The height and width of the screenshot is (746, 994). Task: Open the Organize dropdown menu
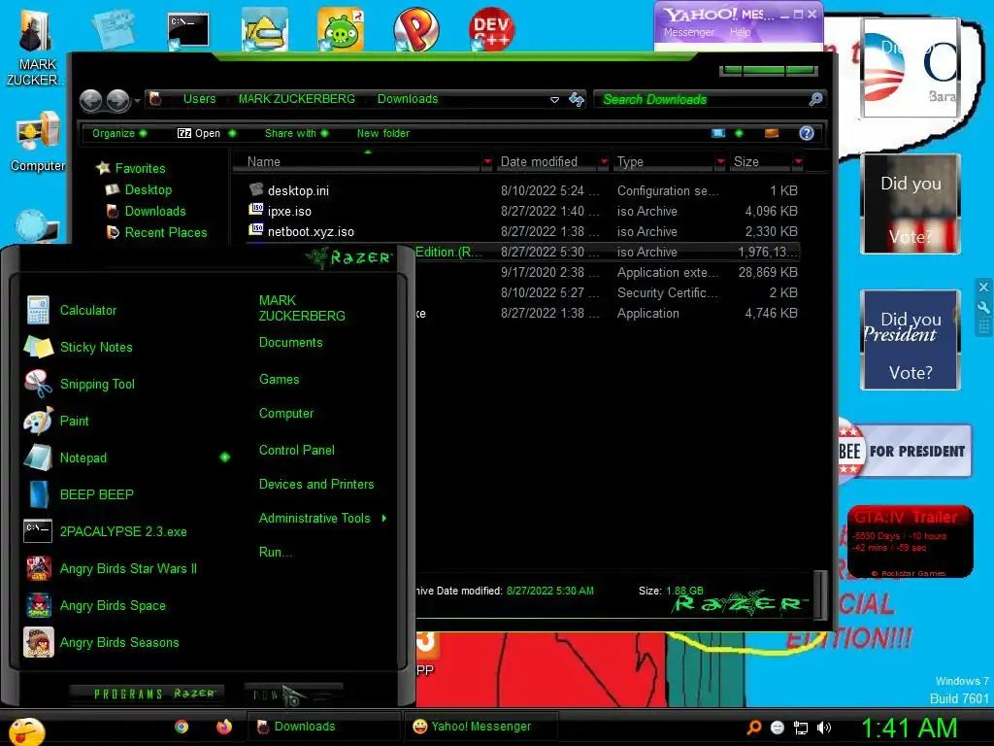(119, 133)
